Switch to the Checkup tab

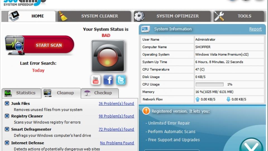tap(99, 93)
